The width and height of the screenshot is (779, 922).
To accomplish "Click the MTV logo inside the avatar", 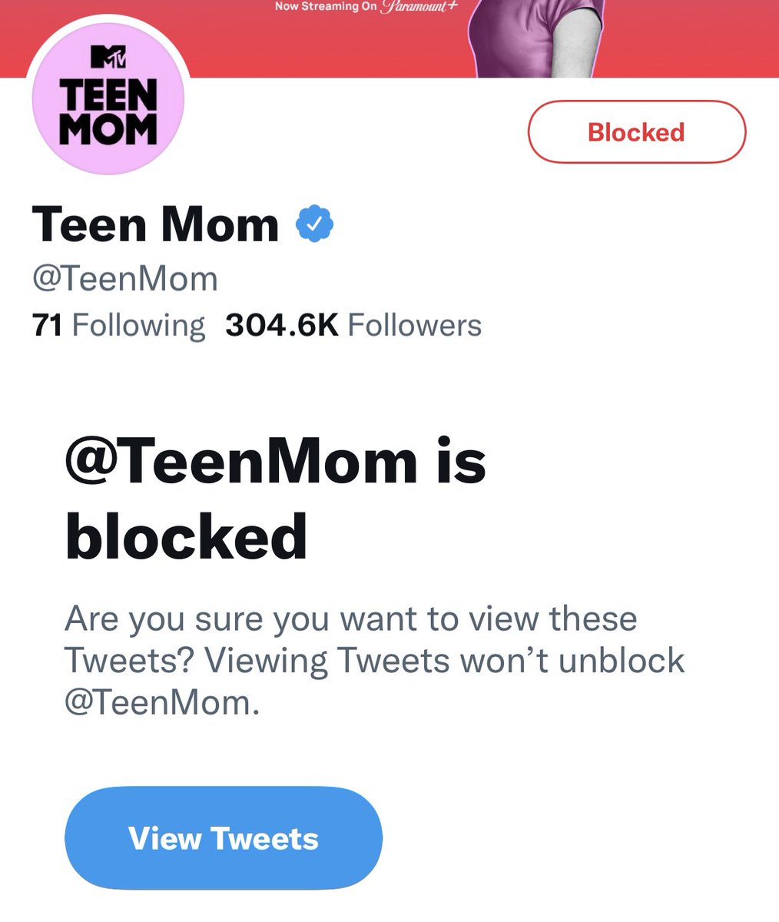I will pyautogui.click(x=108, y=58).
